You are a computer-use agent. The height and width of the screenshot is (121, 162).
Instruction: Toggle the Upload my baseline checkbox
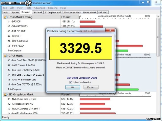point(71,82)
